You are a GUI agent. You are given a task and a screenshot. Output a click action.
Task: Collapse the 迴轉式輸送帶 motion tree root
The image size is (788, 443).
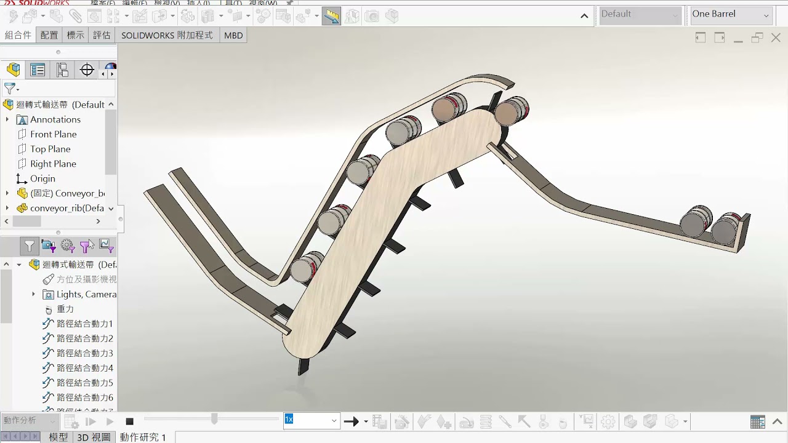[x=19, y=265]
